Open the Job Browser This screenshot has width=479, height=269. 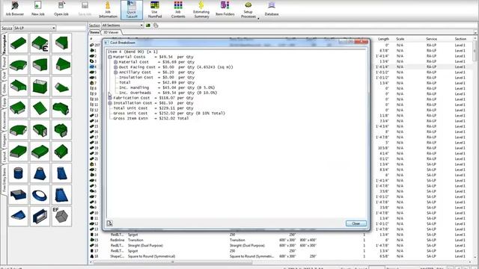[x=15, y=9]
